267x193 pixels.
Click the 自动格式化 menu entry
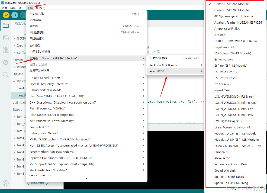click(x=86, y=14)
